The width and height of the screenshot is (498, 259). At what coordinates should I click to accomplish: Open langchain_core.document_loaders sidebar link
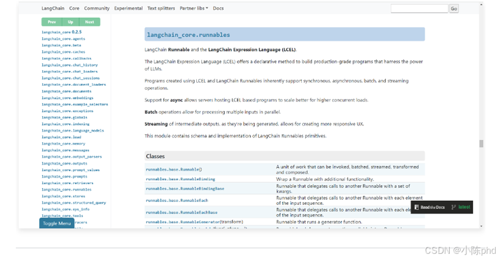[74, 85]
